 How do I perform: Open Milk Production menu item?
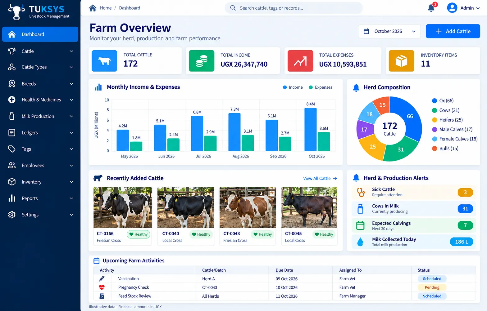point(40,116)
